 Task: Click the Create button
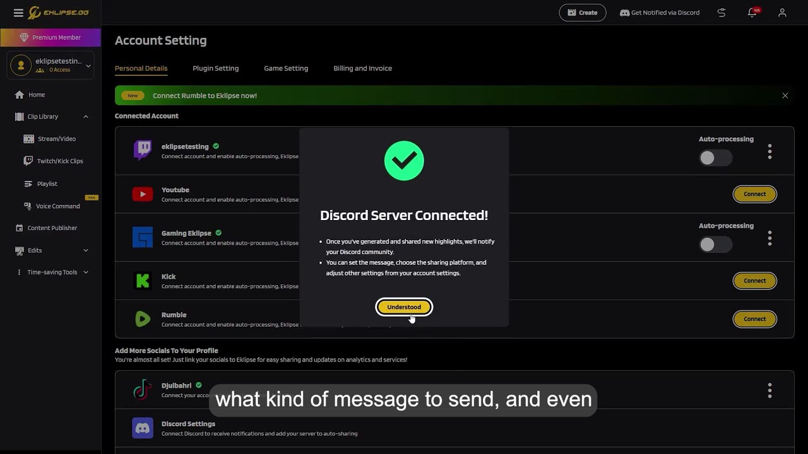582,13
